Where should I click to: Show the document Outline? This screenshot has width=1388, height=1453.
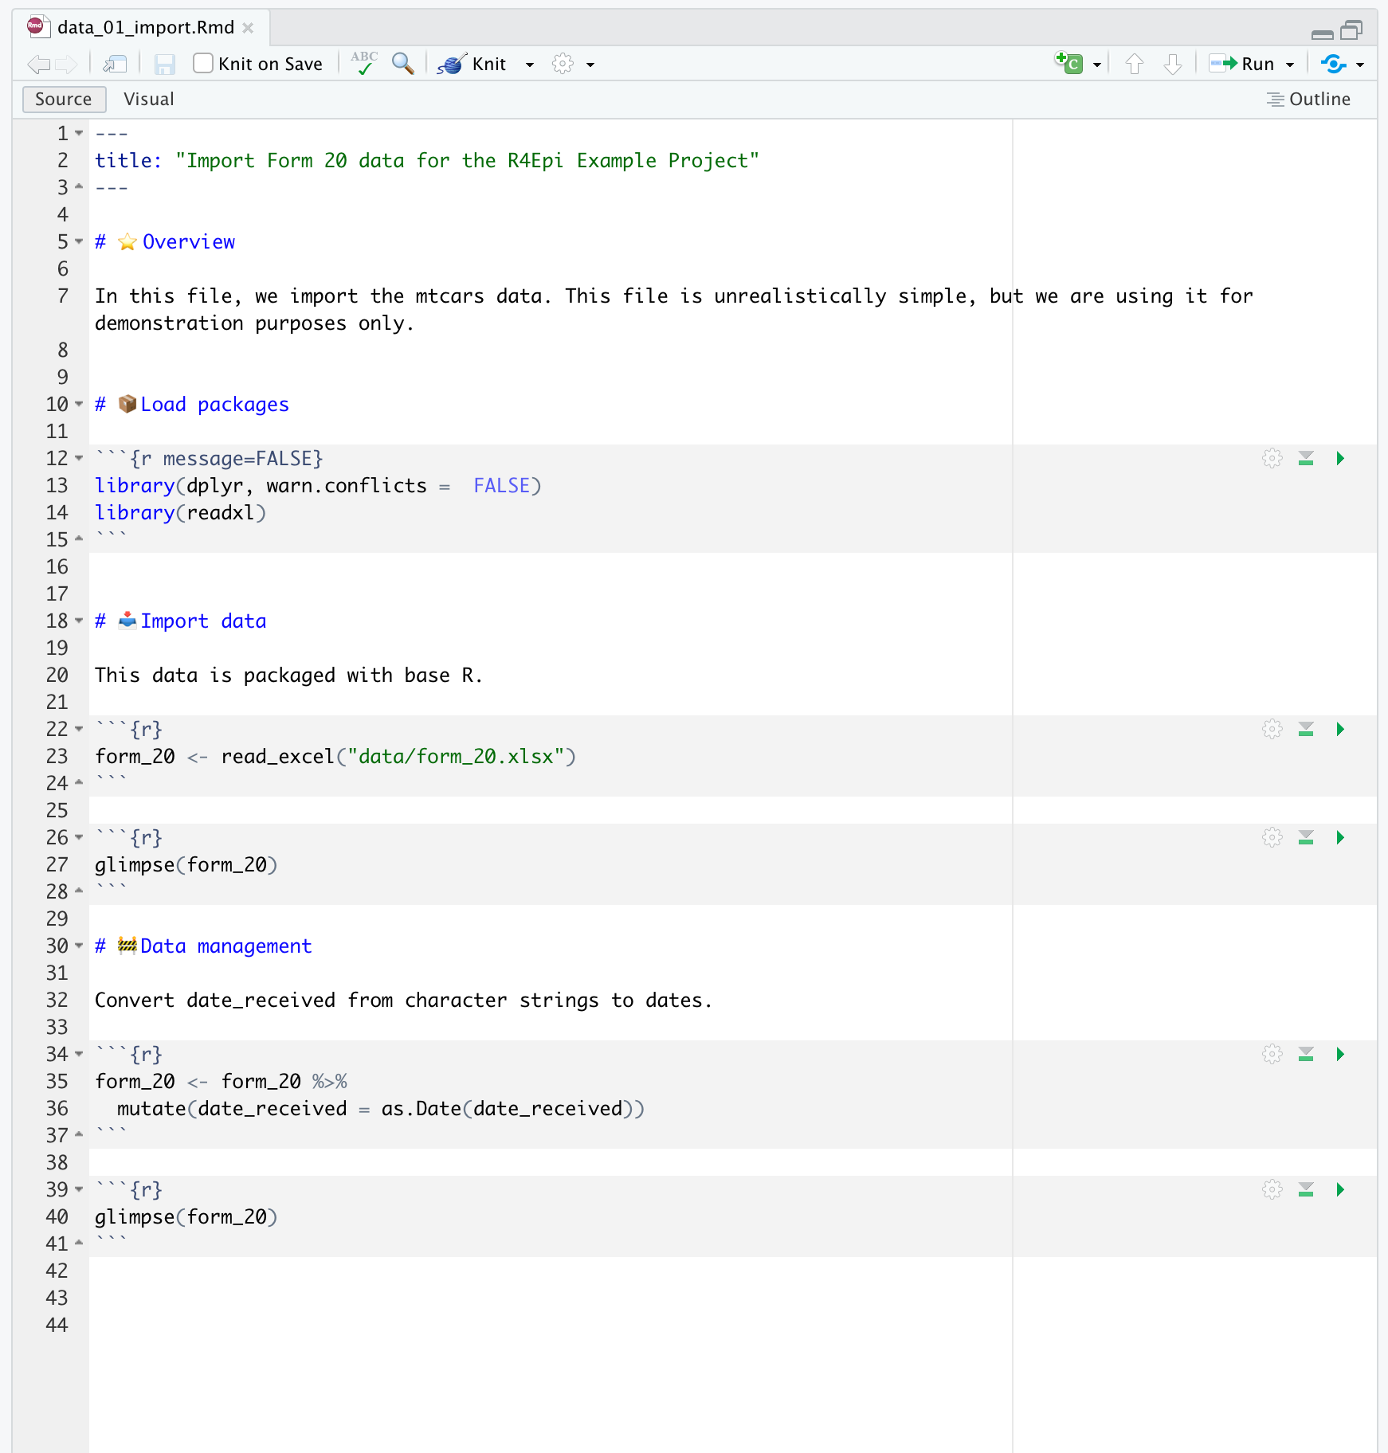tap(1309, 100)
